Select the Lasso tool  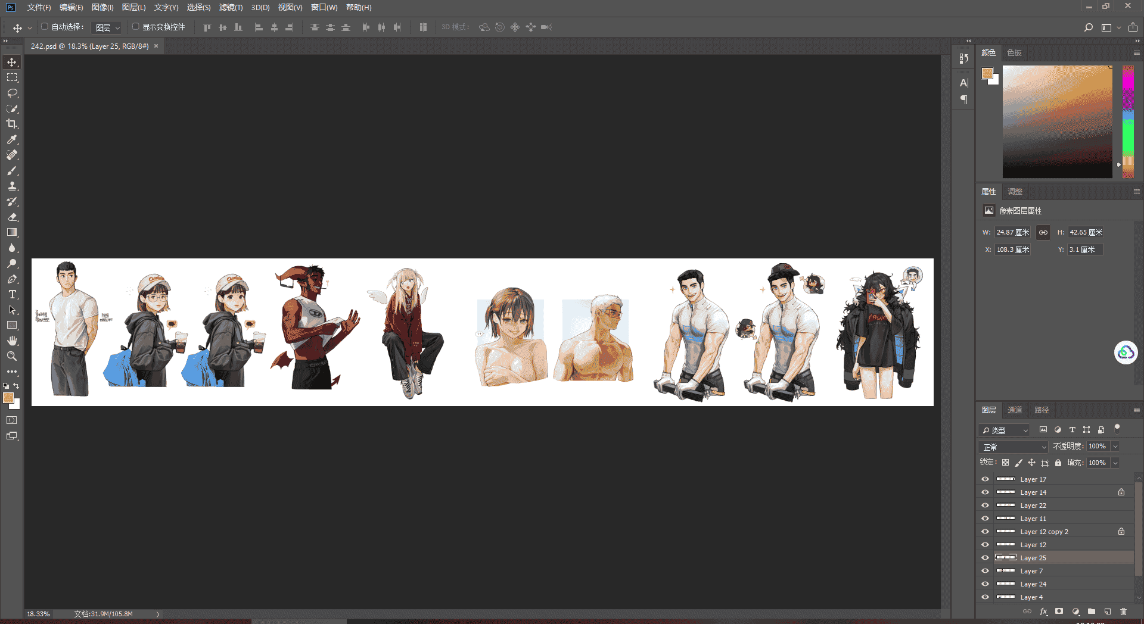12,93
